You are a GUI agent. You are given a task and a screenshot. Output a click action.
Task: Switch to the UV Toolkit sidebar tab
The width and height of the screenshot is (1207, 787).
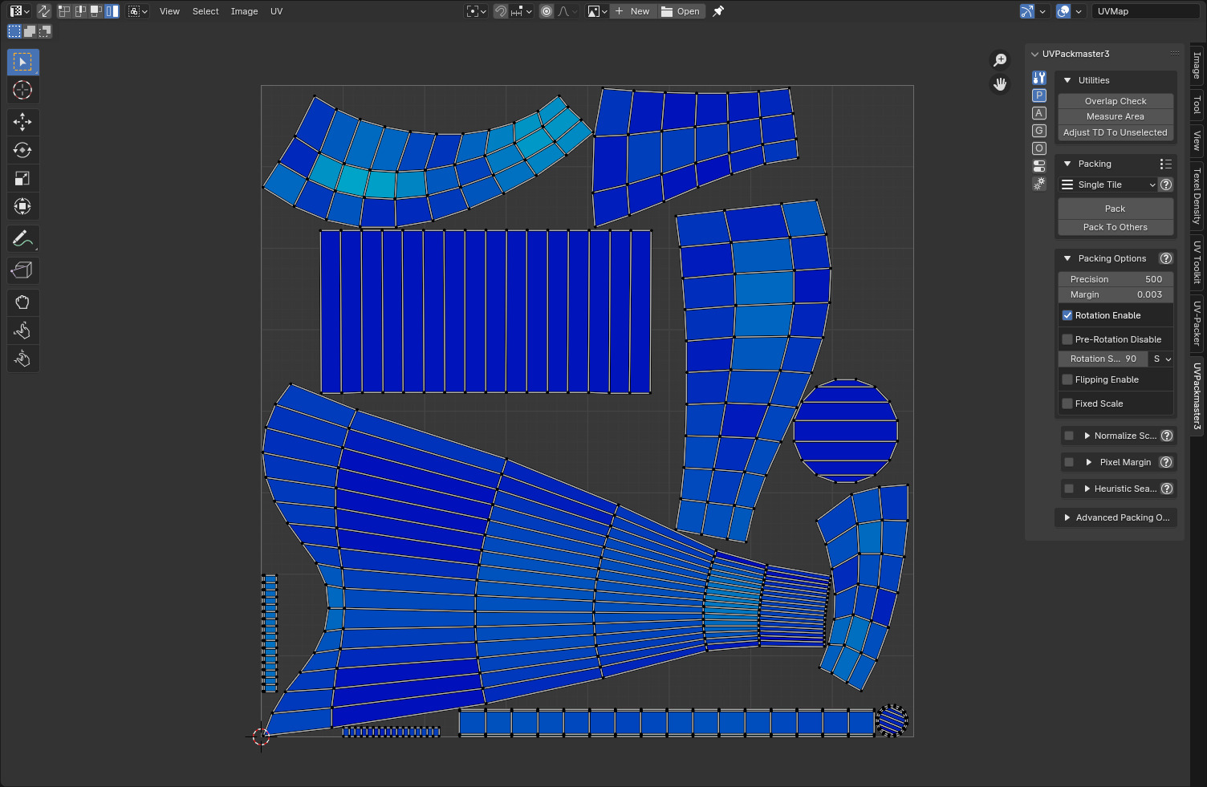(x=1197, y=262)
